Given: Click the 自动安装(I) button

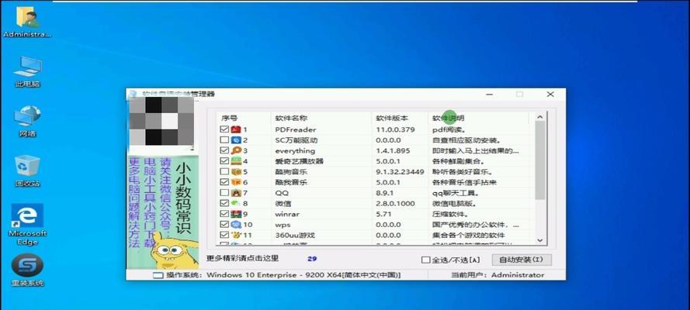Looking at the screenshot, I should [x=522, y=260].
